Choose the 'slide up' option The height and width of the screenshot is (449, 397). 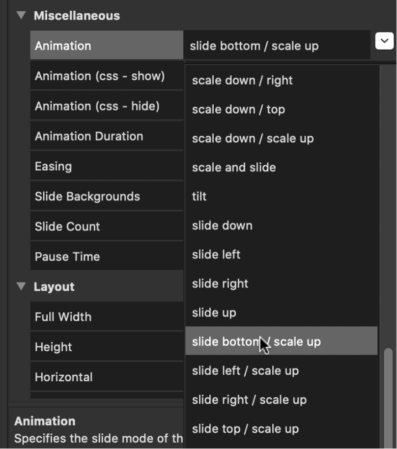coord(281,313)
